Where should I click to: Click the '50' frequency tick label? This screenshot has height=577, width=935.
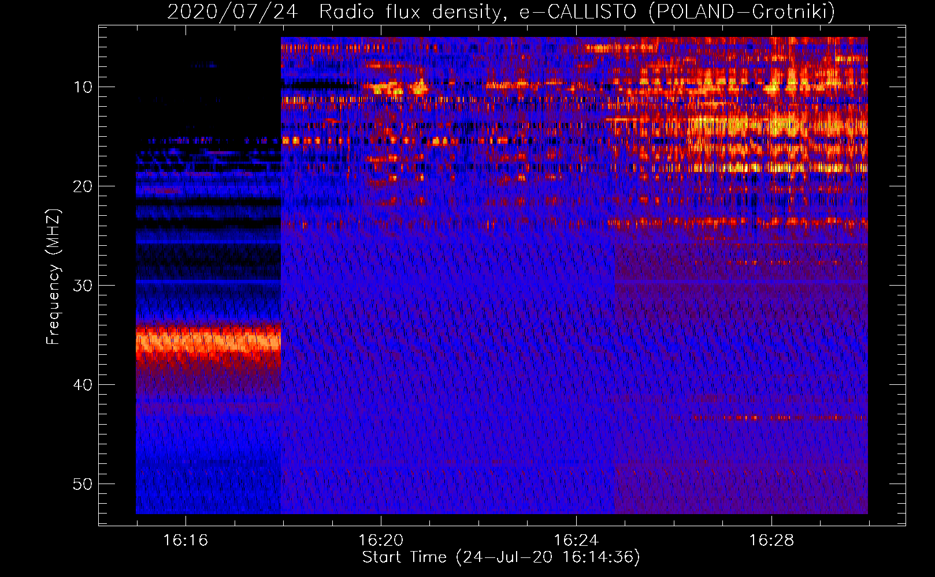tap(83, 484)
